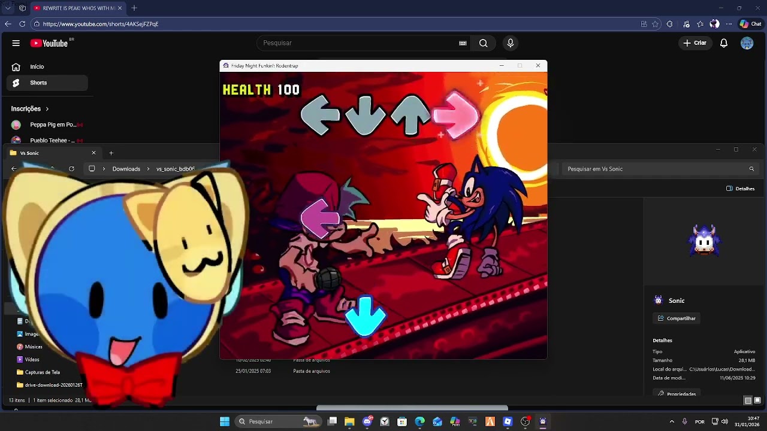Open OBS Studio from the taskbar

(526, 421)
